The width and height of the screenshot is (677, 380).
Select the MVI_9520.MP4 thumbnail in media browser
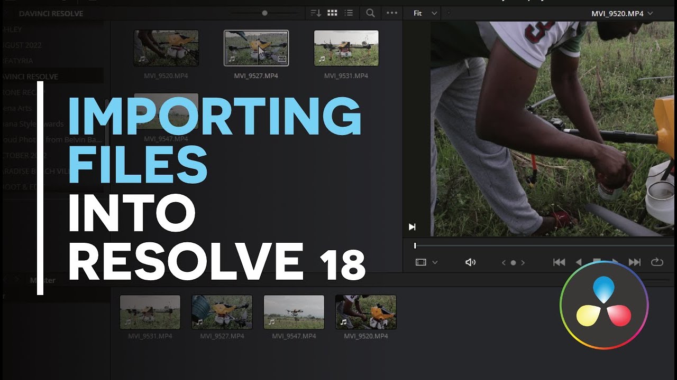(166, 48)
